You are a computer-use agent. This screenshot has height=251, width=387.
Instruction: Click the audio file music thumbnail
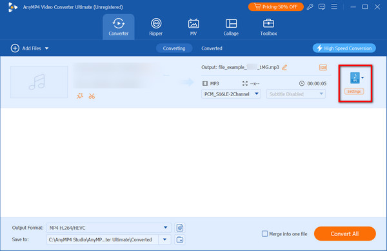(39, 82)
